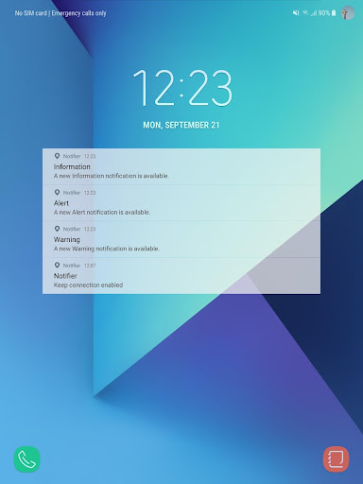Tap the battery icon in status bar

pos(334,13)
